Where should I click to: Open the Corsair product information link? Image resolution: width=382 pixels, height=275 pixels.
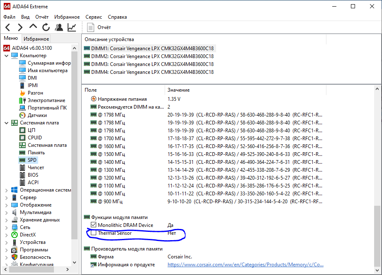[x=245, y=265]
